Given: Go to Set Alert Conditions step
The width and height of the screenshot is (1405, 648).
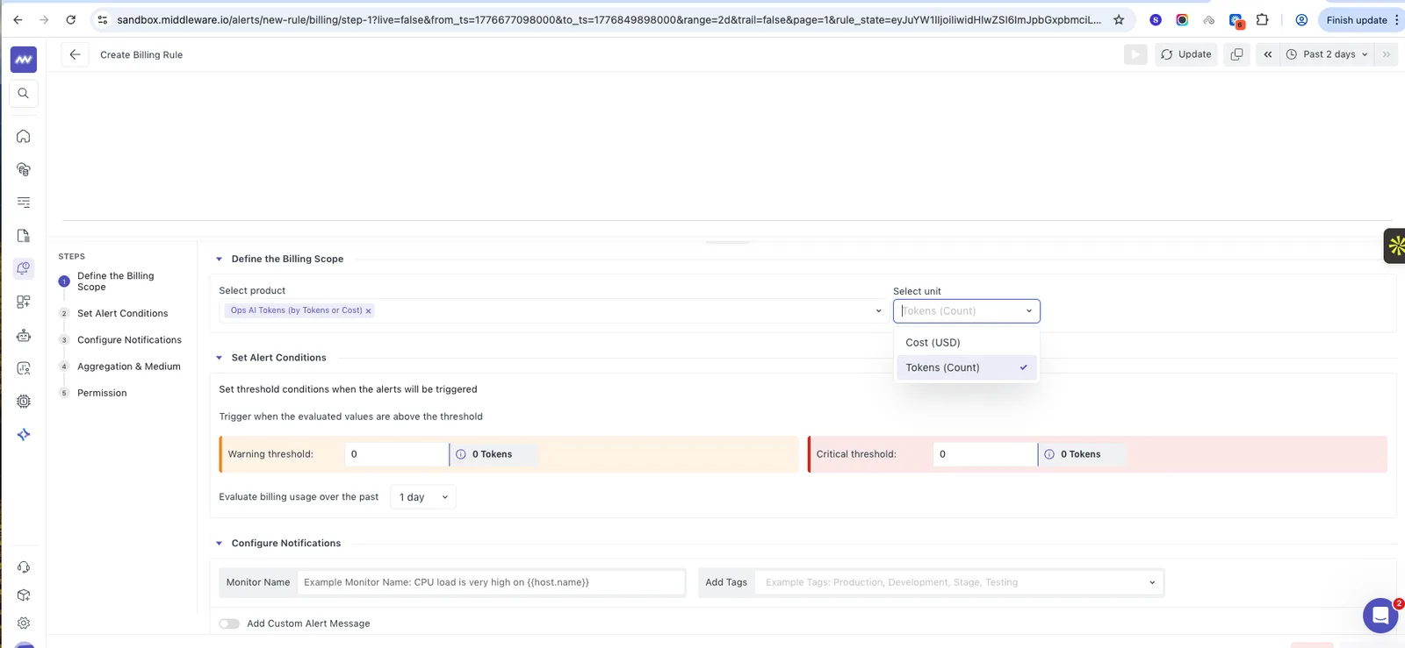Looking at the screenshot, I should (122, 314).
